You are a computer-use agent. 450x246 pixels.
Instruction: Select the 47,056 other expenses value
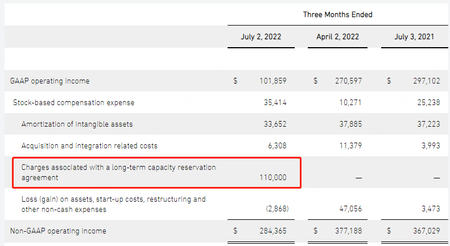(x=350, y=209)
